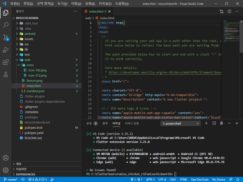The image size is (243, 182).
Task: Open Dart DevTools from status bar
Action: [x=200, y=179]
